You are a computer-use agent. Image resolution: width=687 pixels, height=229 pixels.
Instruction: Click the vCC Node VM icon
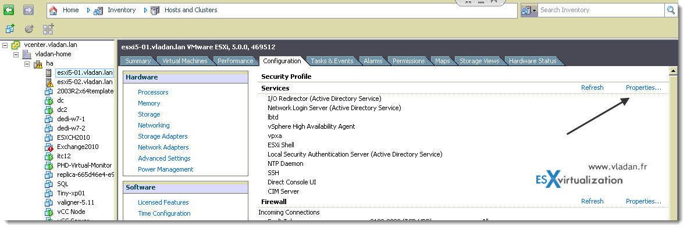[49, 212]
